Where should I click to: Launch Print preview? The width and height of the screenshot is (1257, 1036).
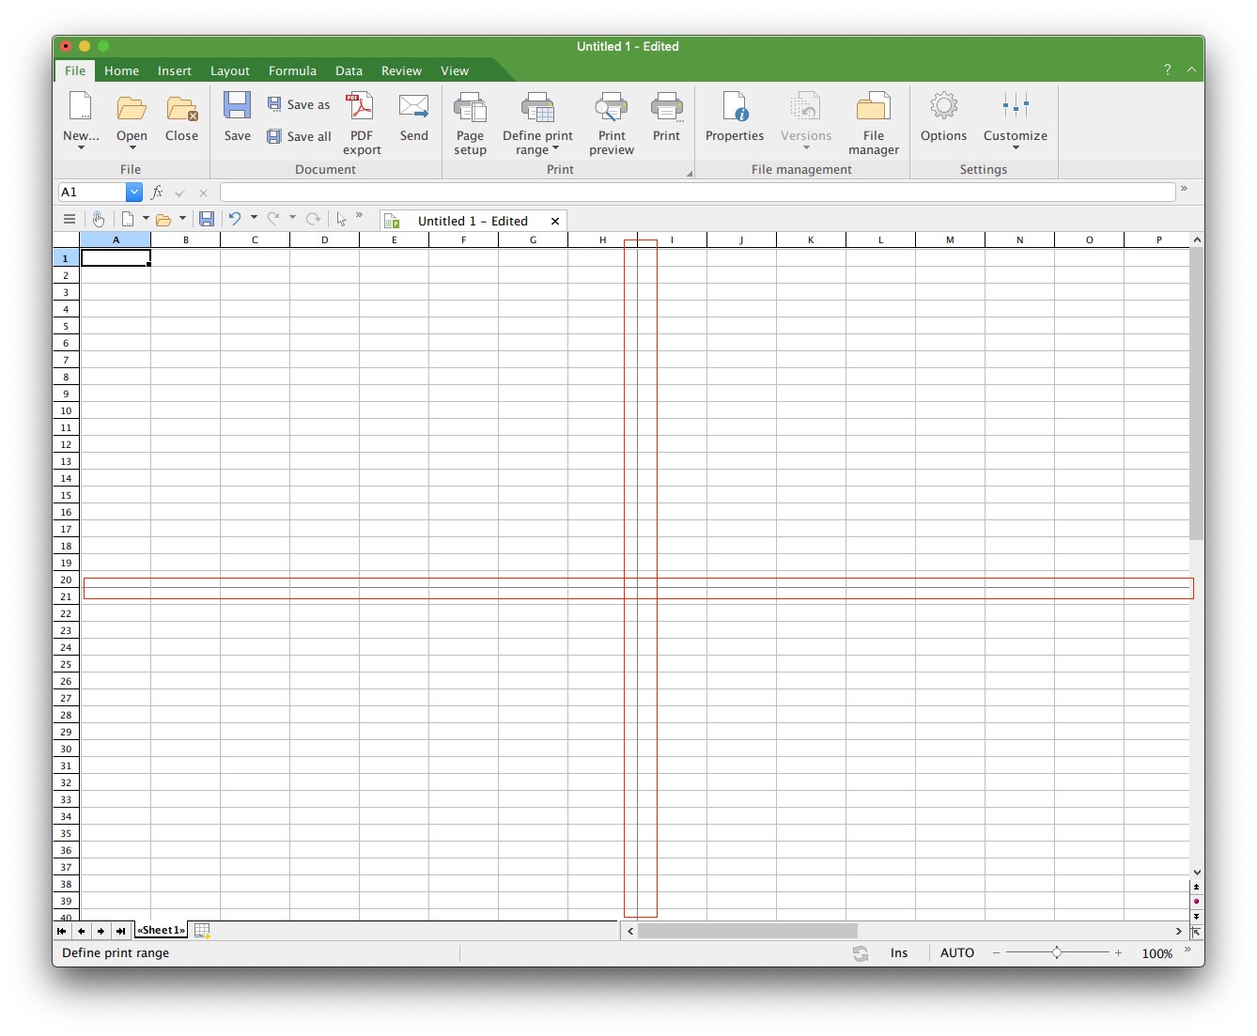pyautogui.click(x=611, y=123)
